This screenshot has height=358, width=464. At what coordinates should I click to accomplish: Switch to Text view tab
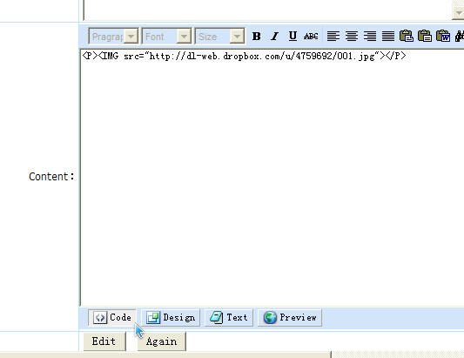coord(229,318)
